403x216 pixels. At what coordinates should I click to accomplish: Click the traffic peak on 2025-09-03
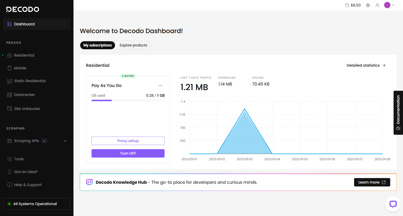pos(245,109)
